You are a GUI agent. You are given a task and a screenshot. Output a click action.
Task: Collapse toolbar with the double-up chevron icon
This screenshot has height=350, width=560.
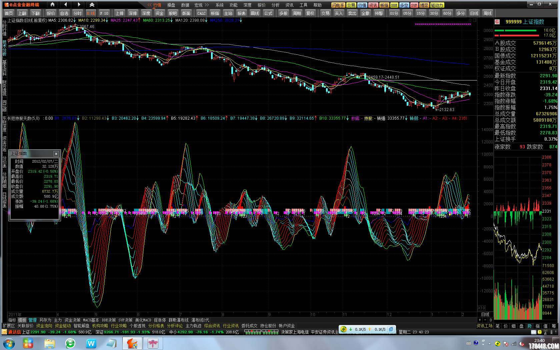(x=92, y=5)
